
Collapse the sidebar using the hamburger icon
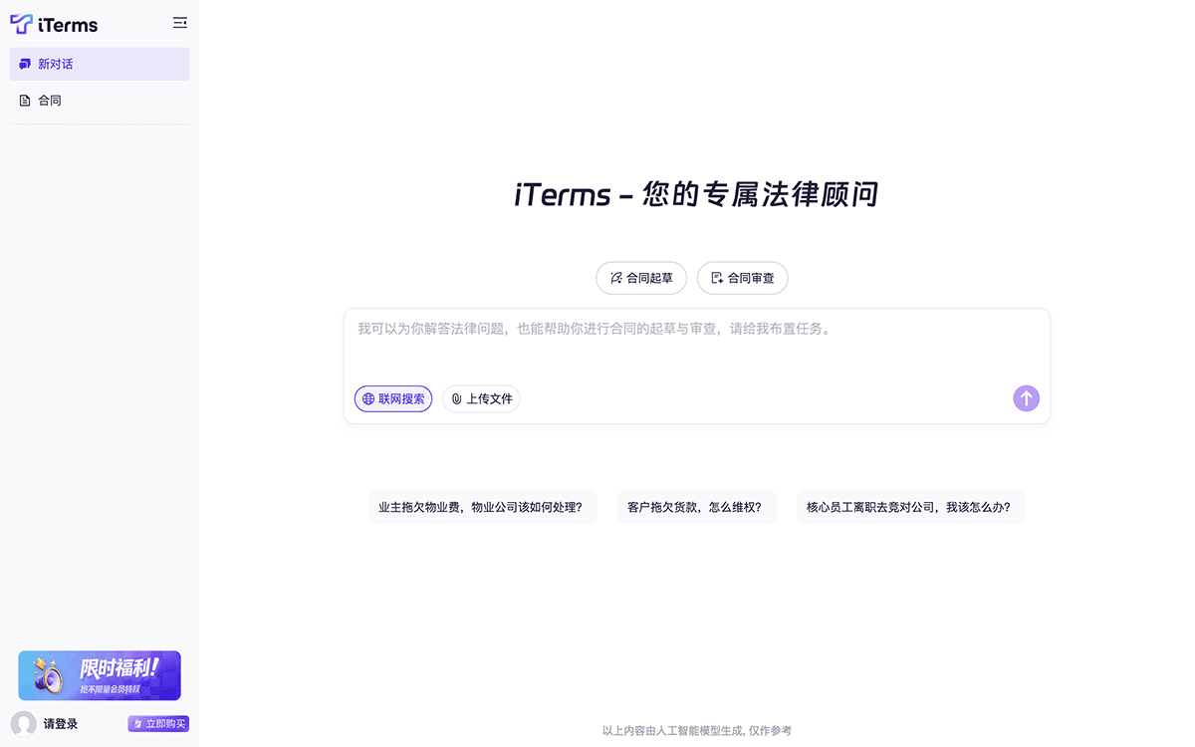[179, 22]
